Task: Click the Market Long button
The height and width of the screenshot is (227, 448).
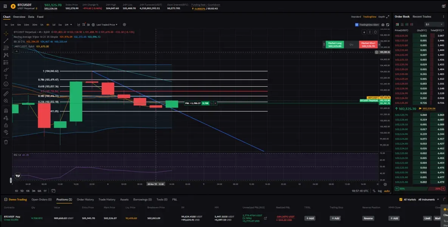Action: (x=335, y=45)
